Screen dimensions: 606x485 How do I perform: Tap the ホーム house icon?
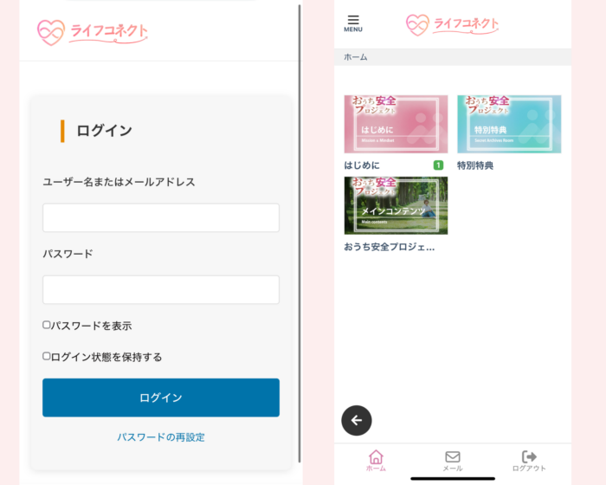click(376, 458)
